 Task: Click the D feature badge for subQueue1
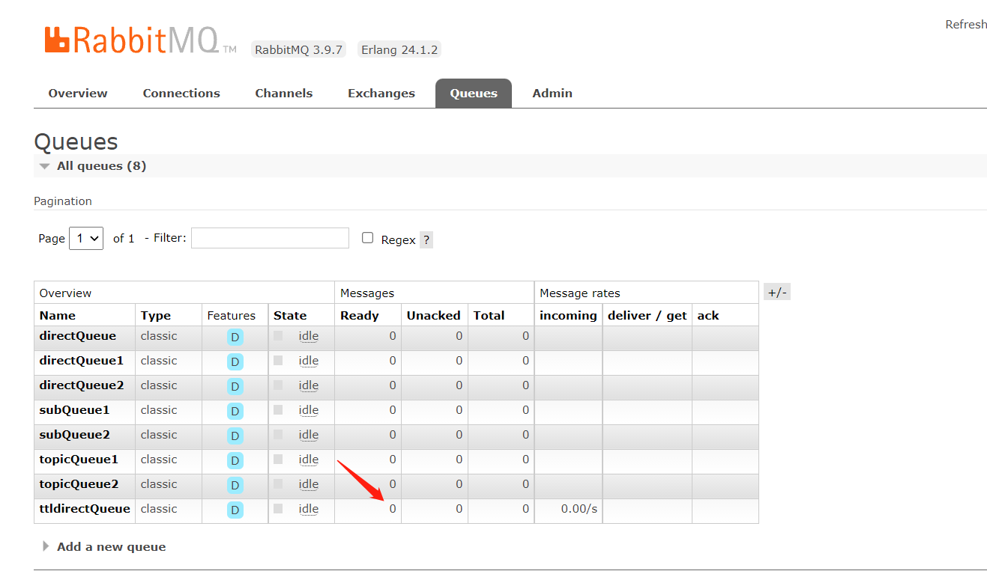235,412
